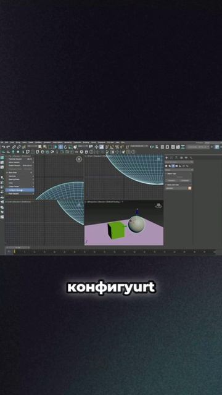The image size is (222, 395).
Task: Click the object color swatch
Action: click(x=190, y=188)
